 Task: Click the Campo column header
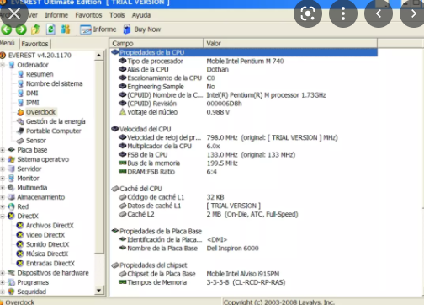[x=156, y=44]
